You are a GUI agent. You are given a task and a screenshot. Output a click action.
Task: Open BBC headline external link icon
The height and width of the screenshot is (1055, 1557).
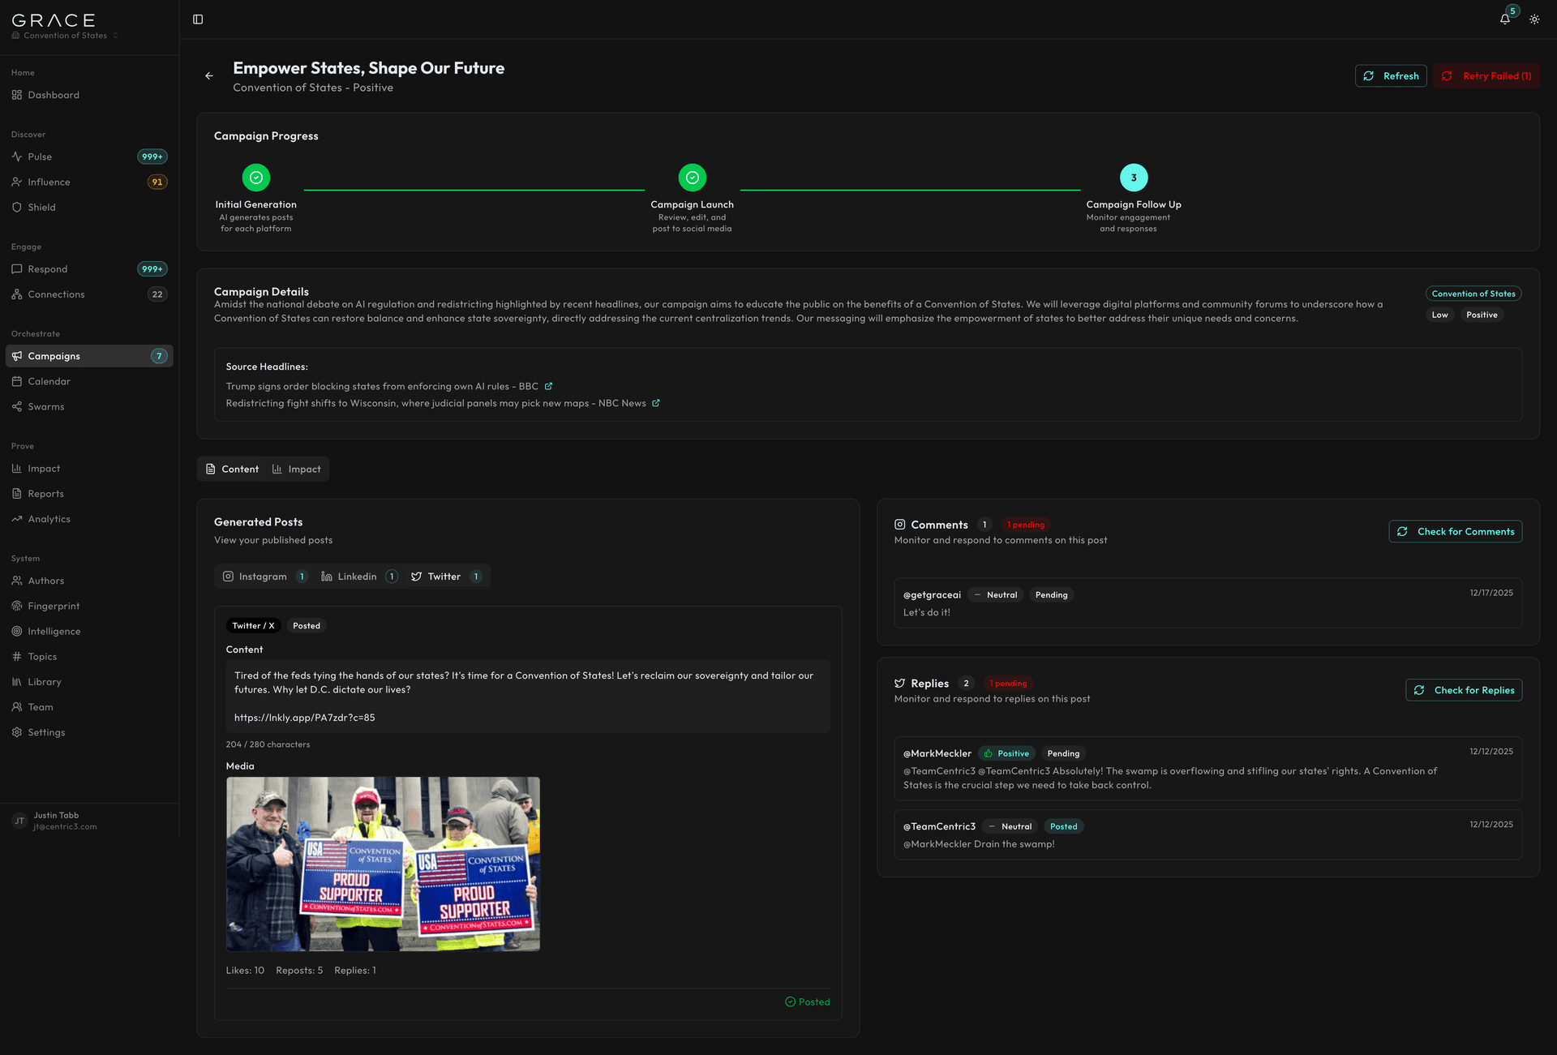(x=549, y=387)
